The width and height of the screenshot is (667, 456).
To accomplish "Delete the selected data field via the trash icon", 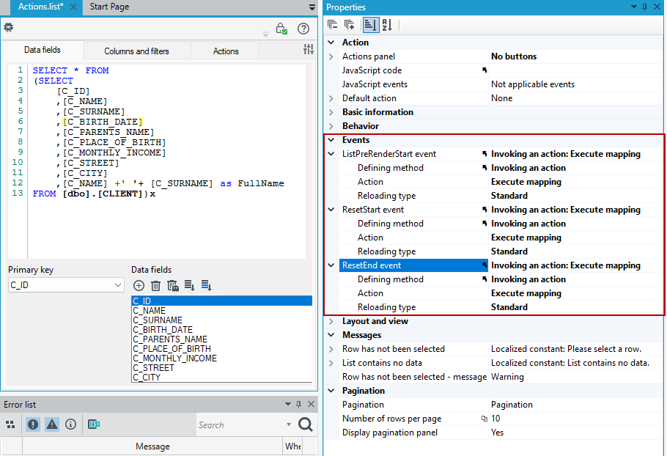I will coord(155,286).
